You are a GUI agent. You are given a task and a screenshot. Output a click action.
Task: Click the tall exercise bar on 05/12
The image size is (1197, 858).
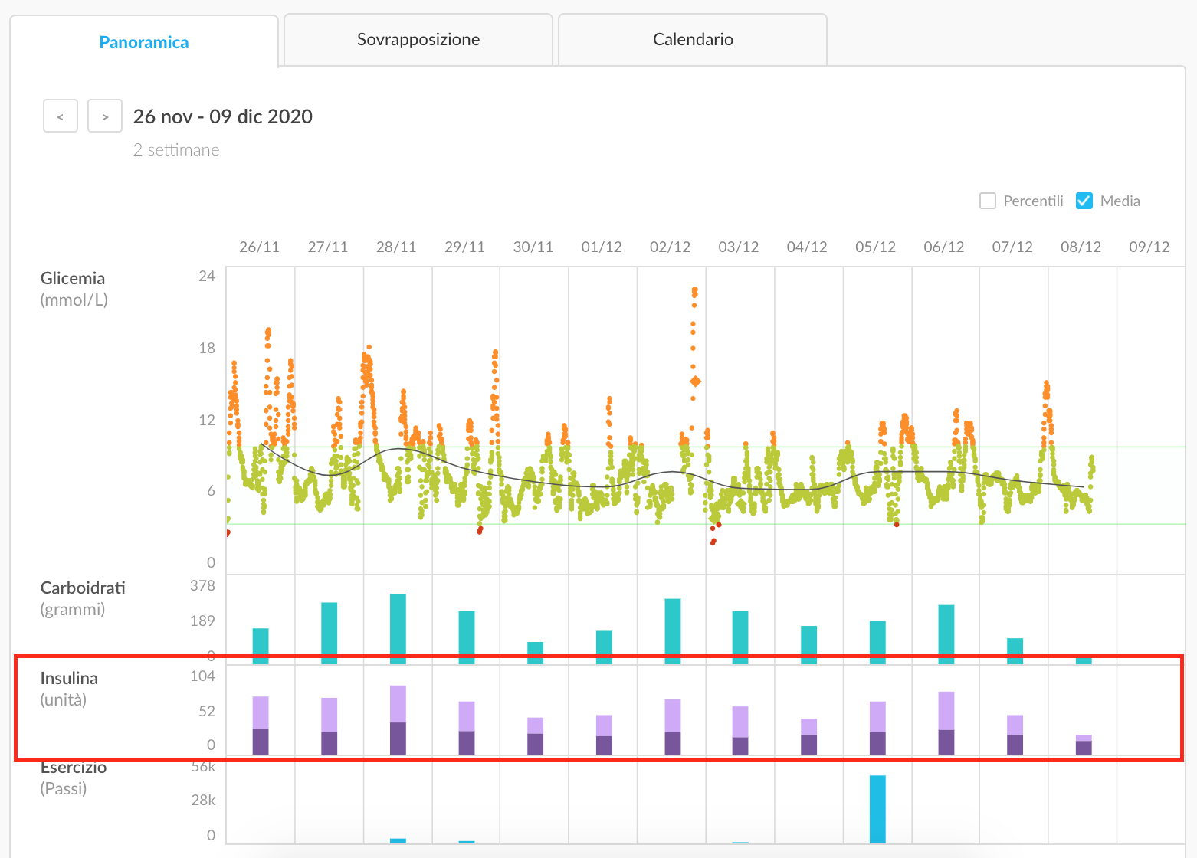[877, 809]
